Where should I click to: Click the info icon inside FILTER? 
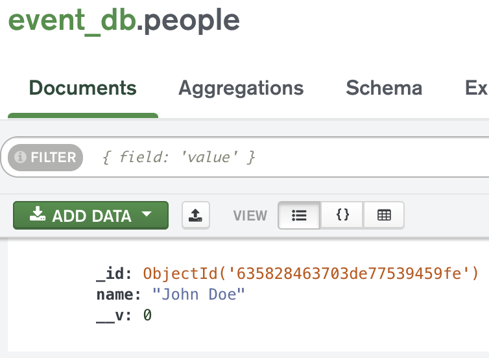point(20,157)
